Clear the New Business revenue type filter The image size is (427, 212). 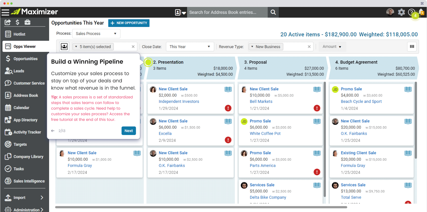(x=309, y=47)
